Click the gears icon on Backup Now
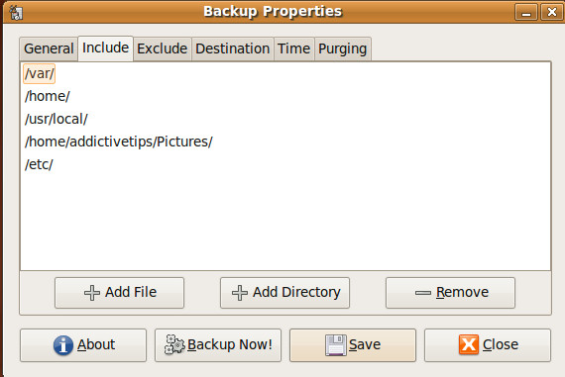The height and width of the screenshot is (377, 565). tap(174, 344)
